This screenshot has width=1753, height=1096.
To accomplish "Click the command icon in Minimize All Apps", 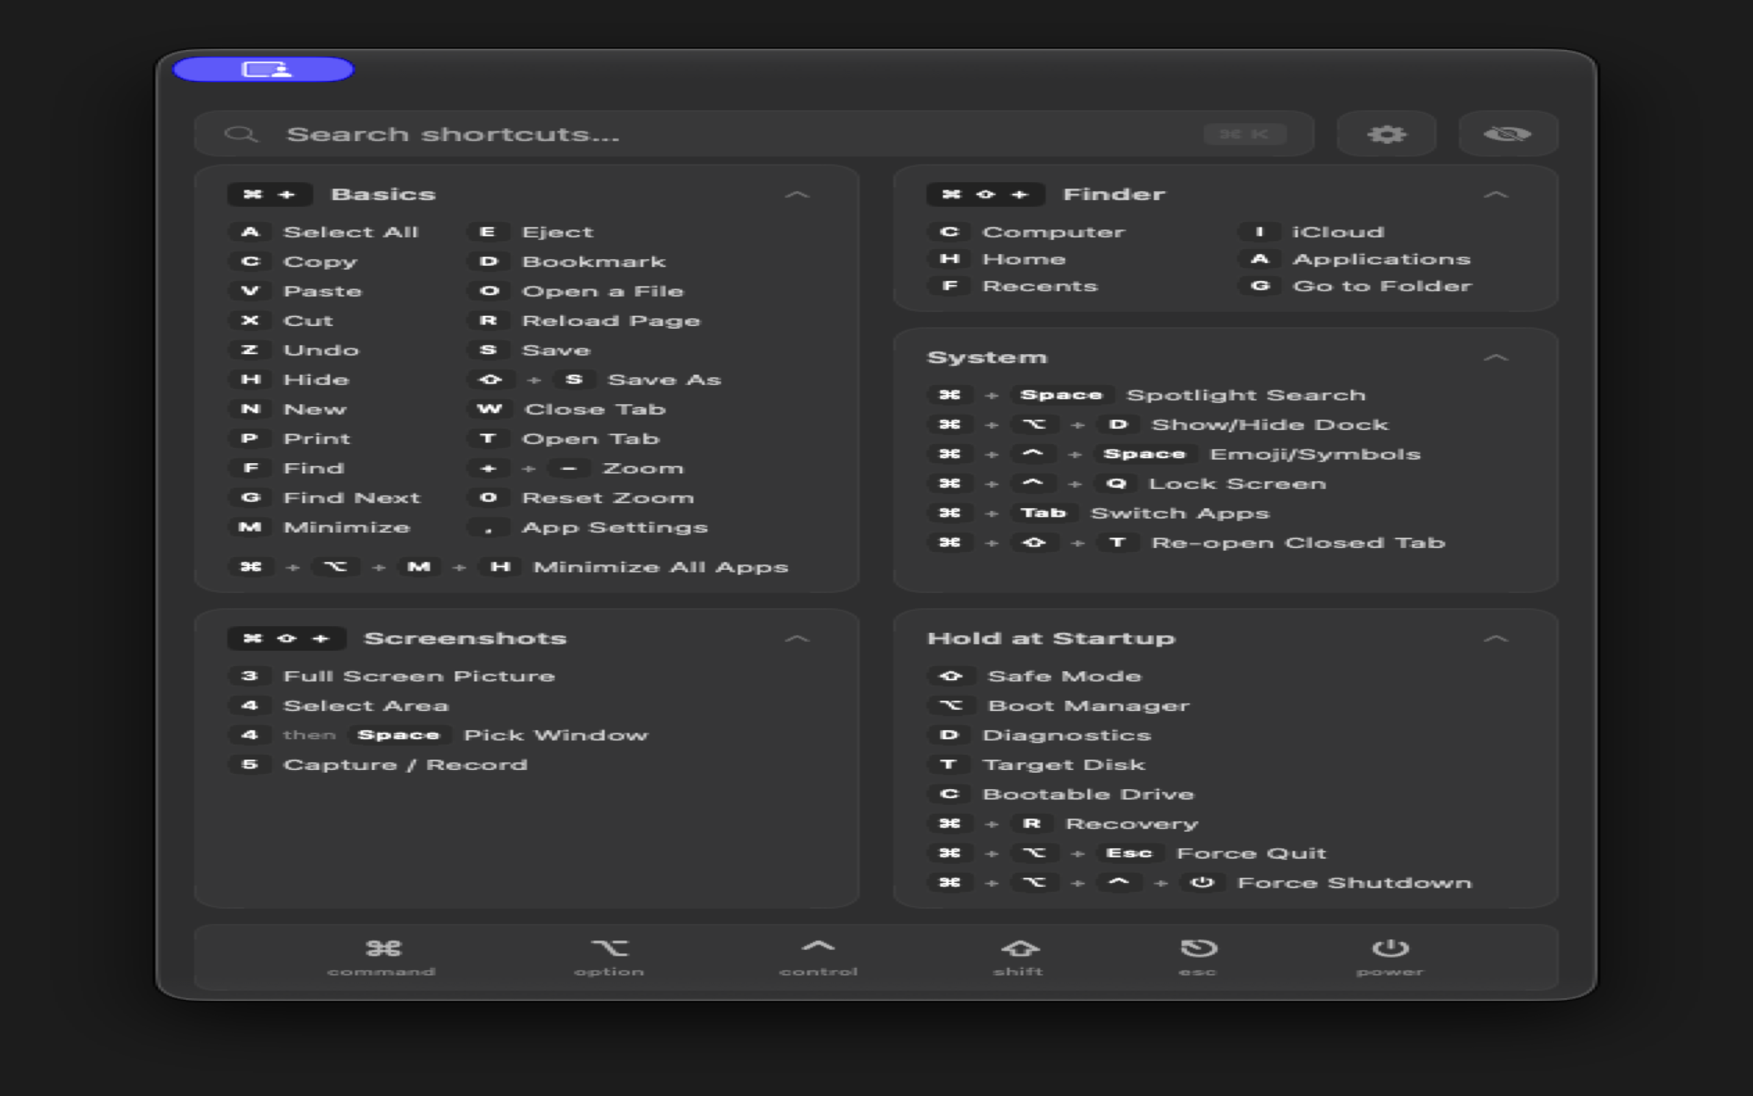I will tap(251, 567).
